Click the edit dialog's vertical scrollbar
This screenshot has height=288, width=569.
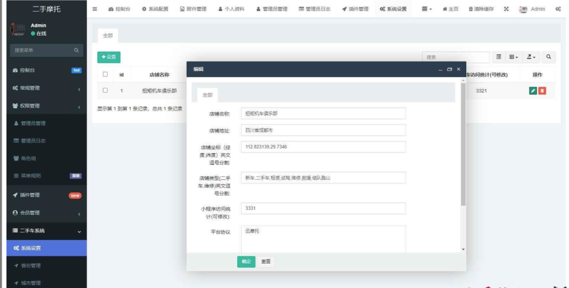coord(463,144)
